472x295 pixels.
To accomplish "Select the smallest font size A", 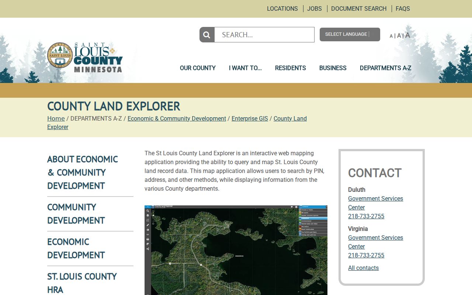I will click(391, 36).
